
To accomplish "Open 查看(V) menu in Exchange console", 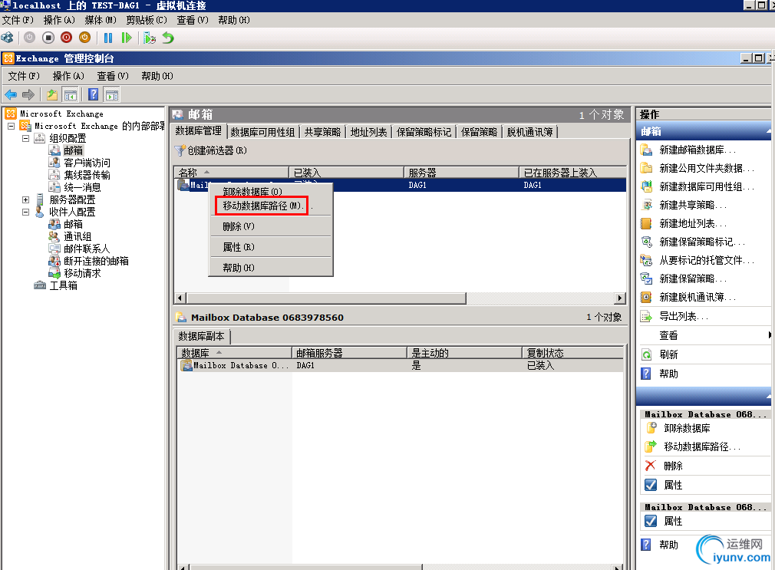I will pyautogui.click(x=113, y=76).
